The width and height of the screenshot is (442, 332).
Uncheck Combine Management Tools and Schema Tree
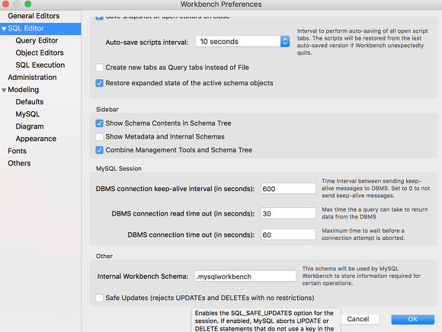point(99,150)
